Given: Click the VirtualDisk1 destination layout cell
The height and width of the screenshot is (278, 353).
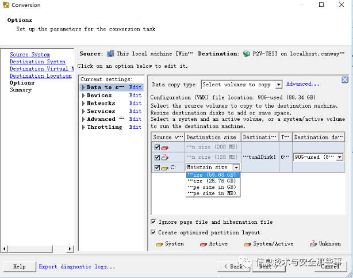Looking at the screenshot, I should 260,157.
